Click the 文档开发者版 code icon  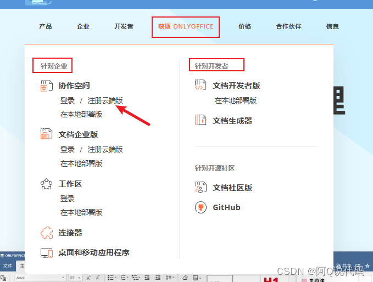[x=201, y=85]
